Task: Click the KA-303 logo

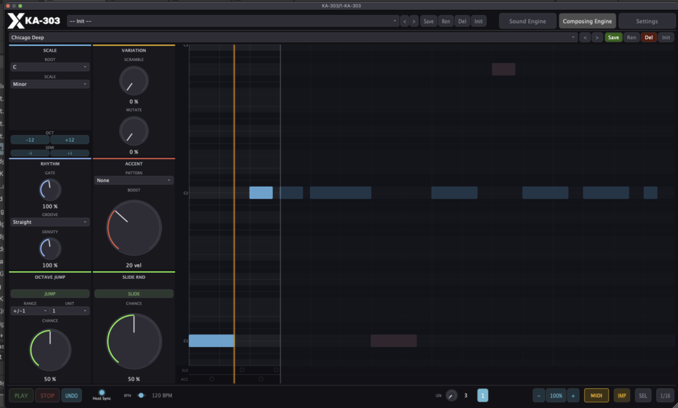Action: 34,21
